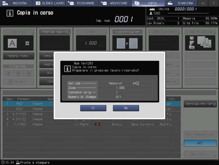Image resolution: width=219 pixels, height=165 pixels.
Task: Toggle Rot. immagine off
Action: (200, 134)
